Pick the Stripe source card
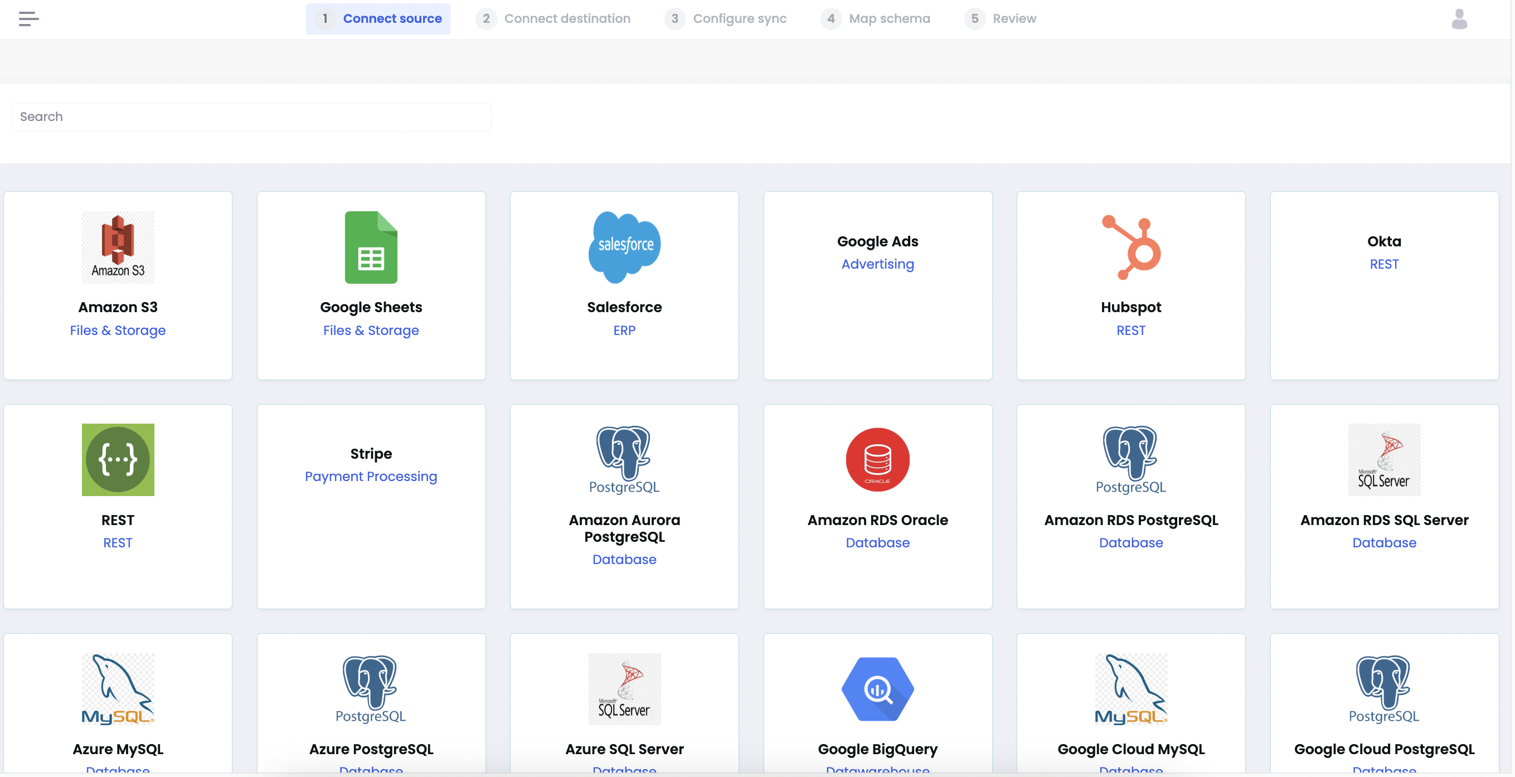 [x=371, y=507]
